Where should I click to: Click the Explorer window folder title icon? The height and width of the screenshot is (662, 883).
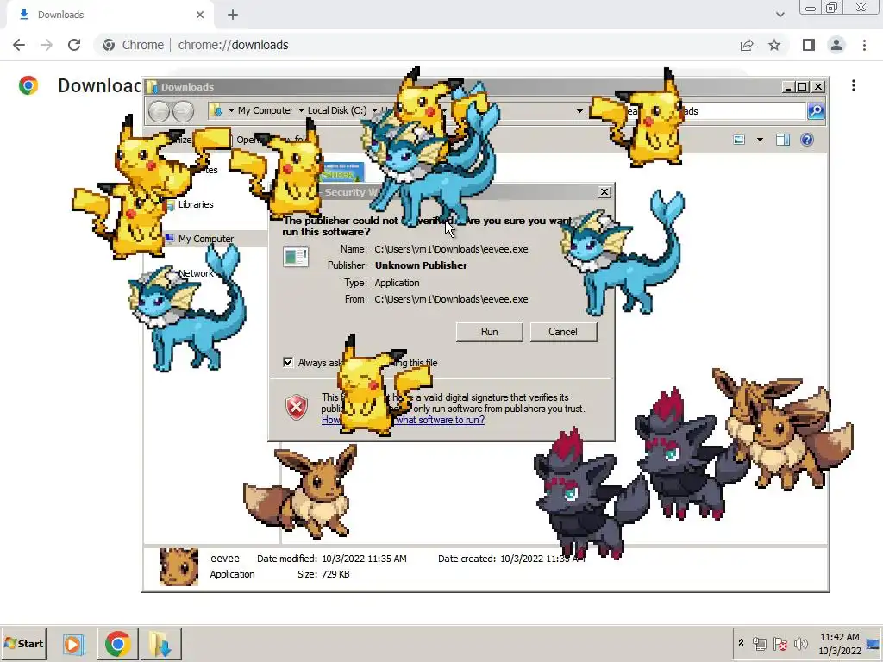tap(152, 87)
